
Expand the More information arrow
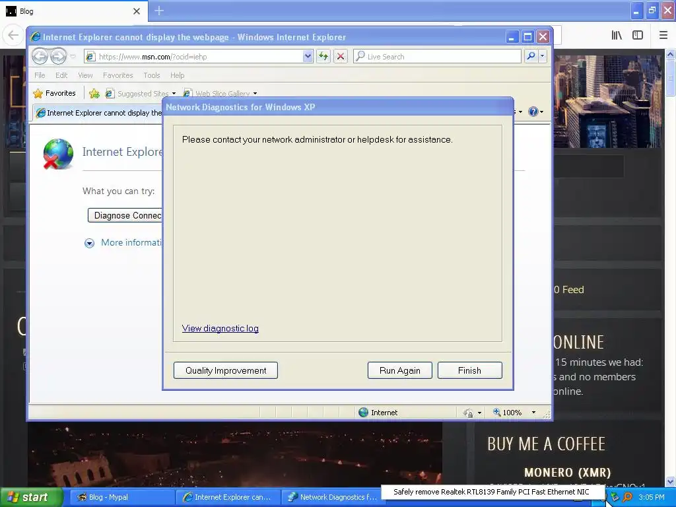[89, 243]
